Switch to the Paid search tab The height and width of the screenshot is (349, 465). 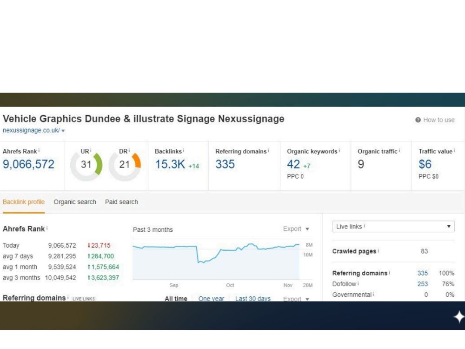[x=121, y=202]
